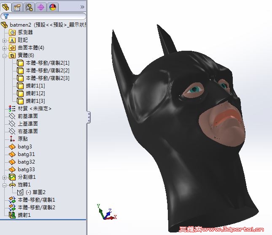
Task: Click the 旋轉1 revolve feature icon
Action: click(x=12, y=185)
